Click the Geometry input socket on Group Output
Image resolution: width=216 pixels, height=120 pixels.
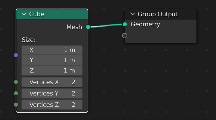(125, 24)
